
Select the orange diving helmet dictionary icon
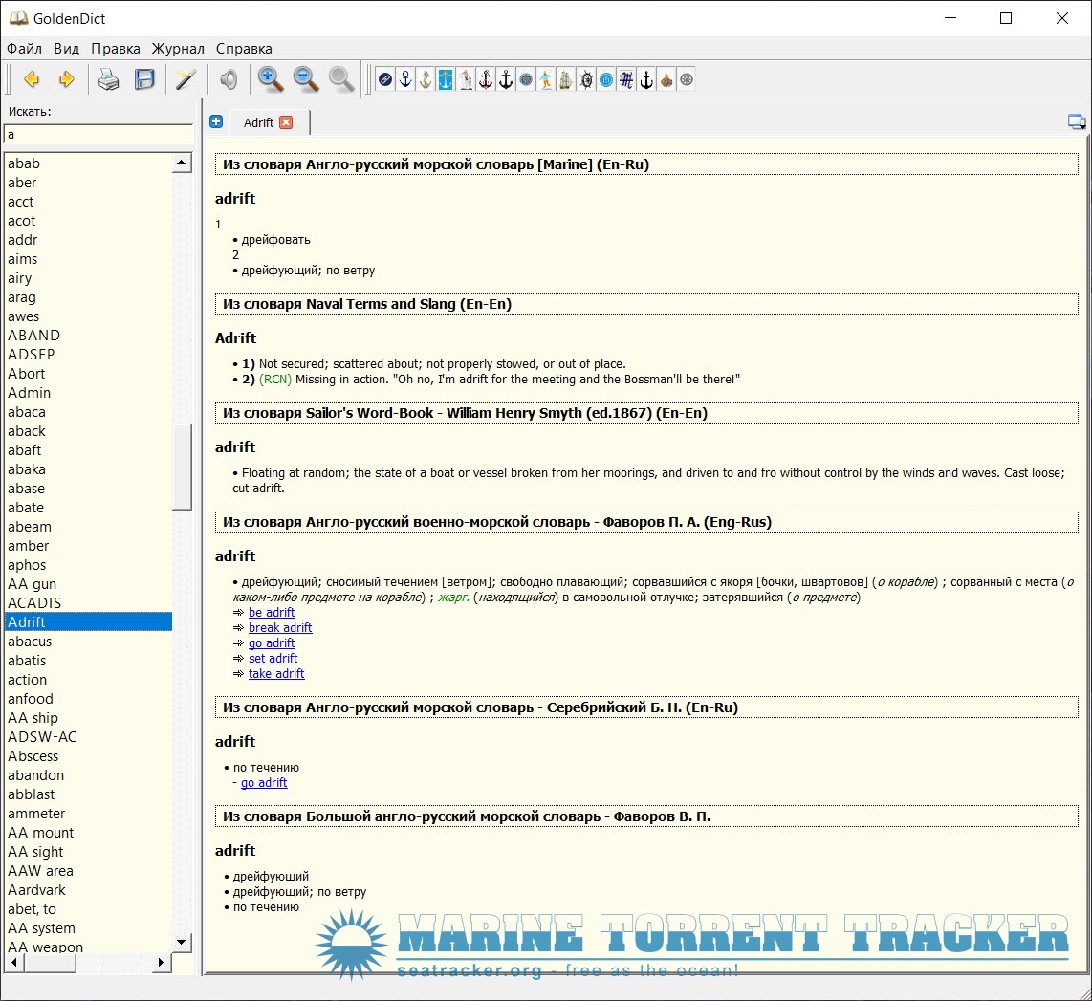tap(666, 79)
